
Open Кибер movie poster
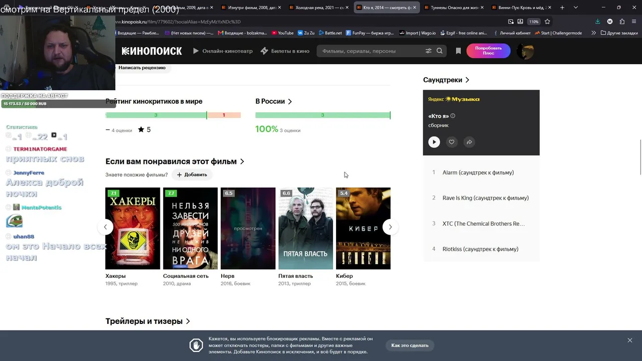tap(363, 229)
